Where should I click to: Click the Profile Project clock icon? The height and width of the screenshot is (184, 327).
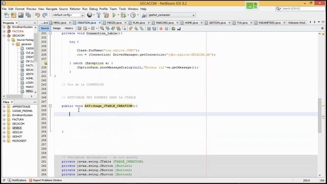point(133,15)
